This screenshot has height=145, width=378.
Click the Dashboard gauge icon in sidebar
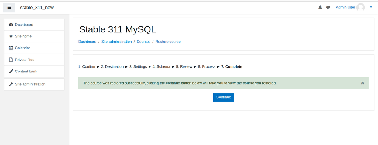(x=11, y=25)
